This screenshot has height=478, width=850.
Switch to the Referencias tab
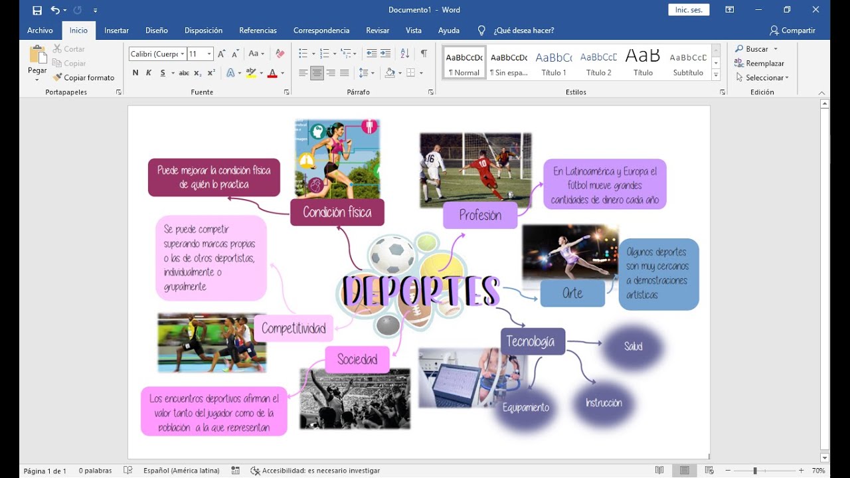(258, 31)
